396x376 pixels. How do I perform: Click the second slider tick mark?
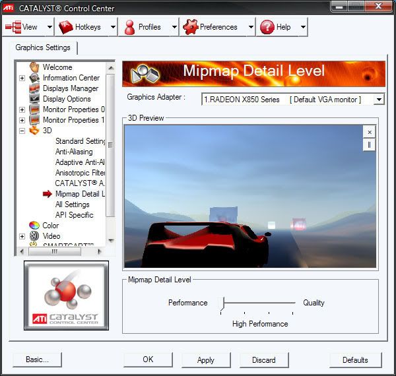tap(244, 313)
